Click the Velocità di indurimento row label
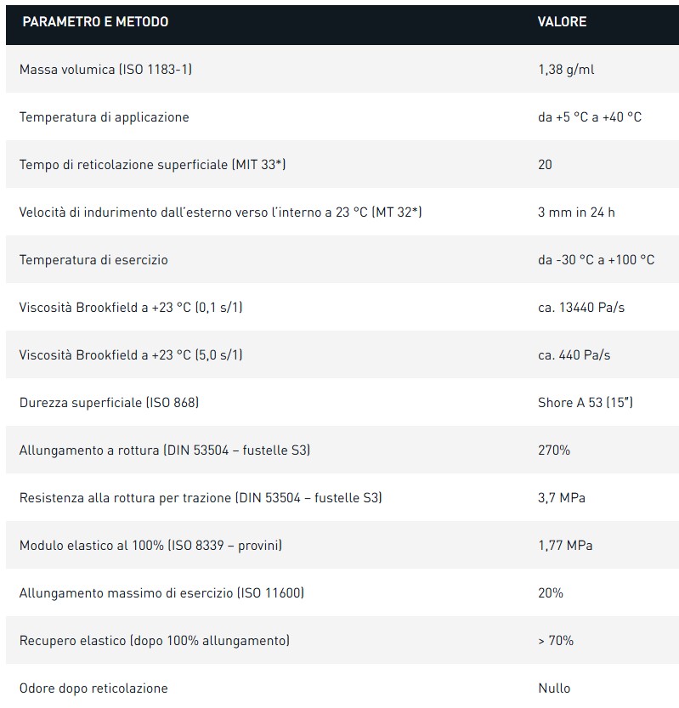 pyautogui.click(x=220, y=212)
